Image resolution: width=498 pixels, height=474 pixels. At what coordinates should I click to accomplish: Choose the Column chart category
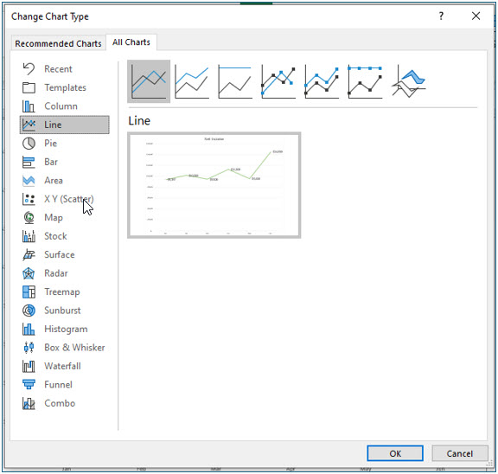(x=65, y=106)
